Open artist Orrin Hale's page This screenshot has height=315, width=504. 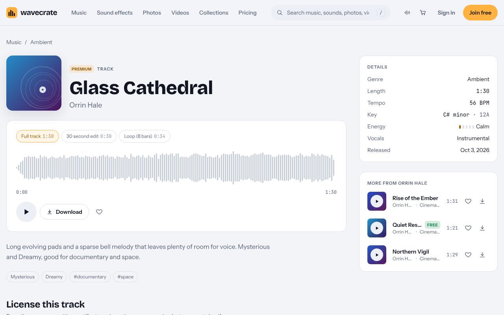(x=85, y=105)
